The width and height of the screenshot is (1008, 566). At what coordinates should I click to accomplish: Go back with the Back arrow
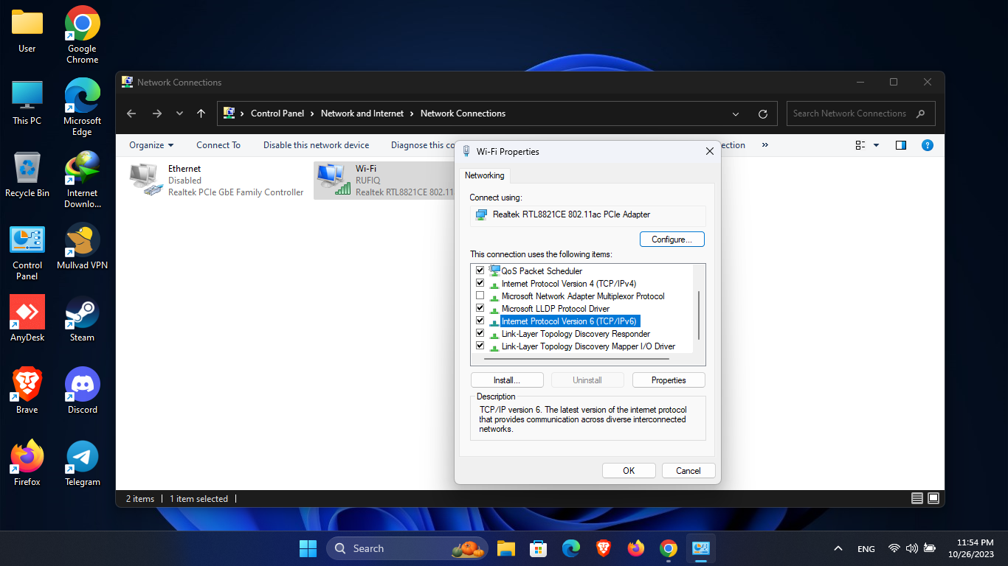[x=131, y=113]
